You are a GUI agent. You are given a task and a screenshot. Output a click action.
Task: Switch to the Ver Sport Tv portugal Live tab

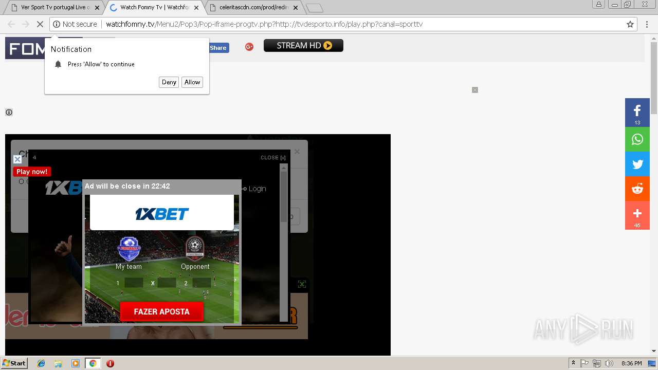tap(54, 8)
